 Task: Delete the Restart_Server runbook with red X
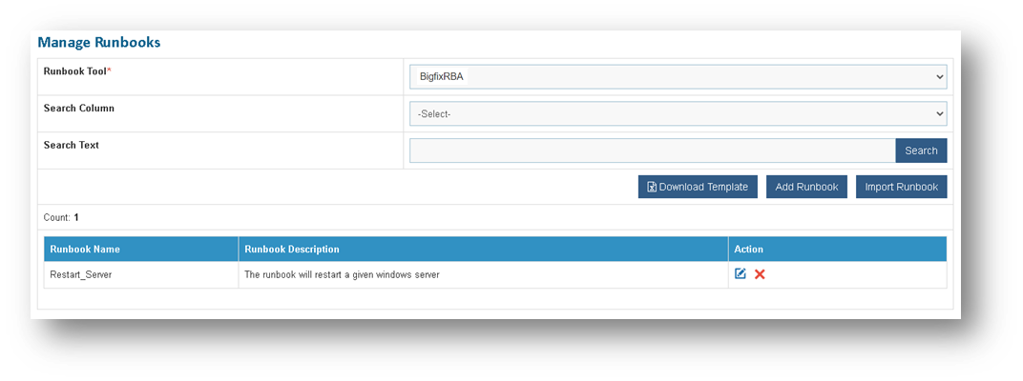(760, 274)
